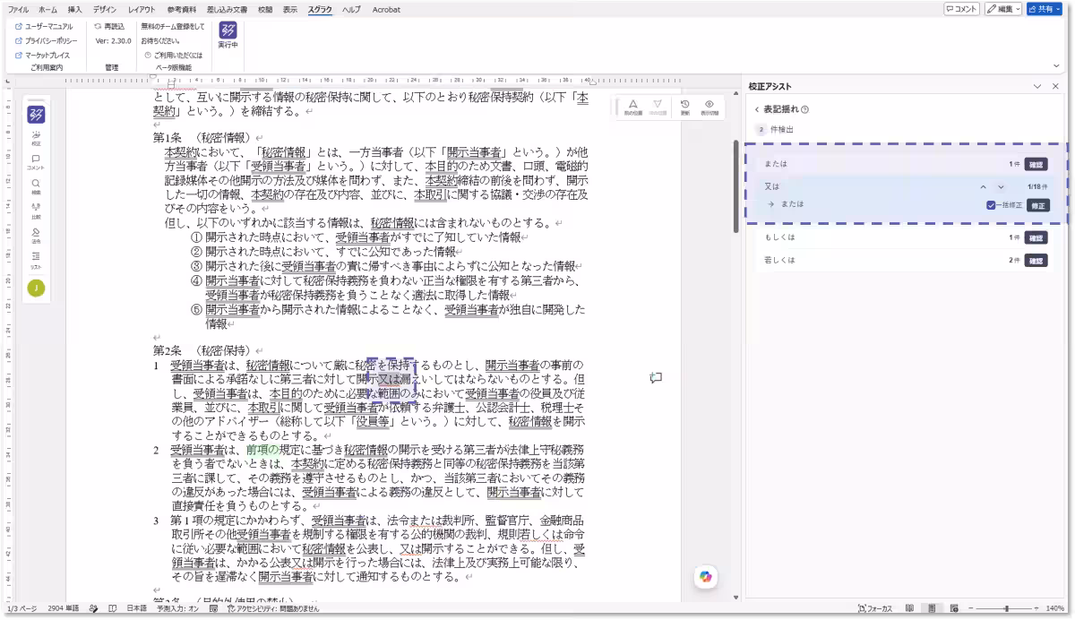Click the 修正 fix button

click(1037, 205)
